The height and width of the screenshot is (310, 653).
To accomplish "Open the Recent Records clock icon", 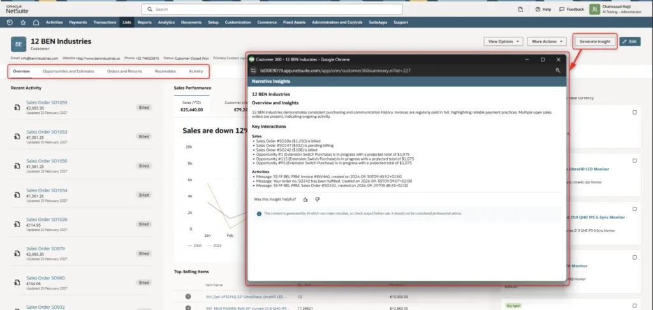I will click(x=10, y=22).
